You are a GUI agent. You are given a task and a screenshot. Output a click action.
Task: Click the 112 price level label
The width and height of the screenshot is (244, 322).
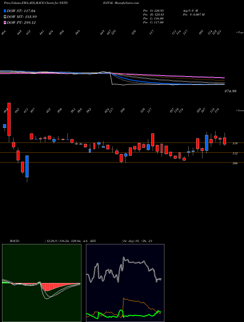[x=235, y=153]
